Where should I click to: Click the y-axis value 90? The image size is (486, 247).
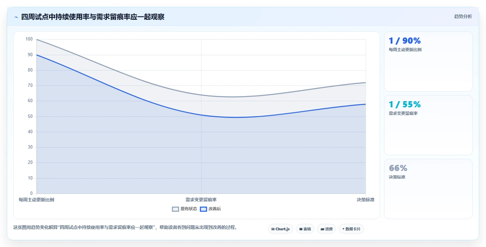(30, 55)
